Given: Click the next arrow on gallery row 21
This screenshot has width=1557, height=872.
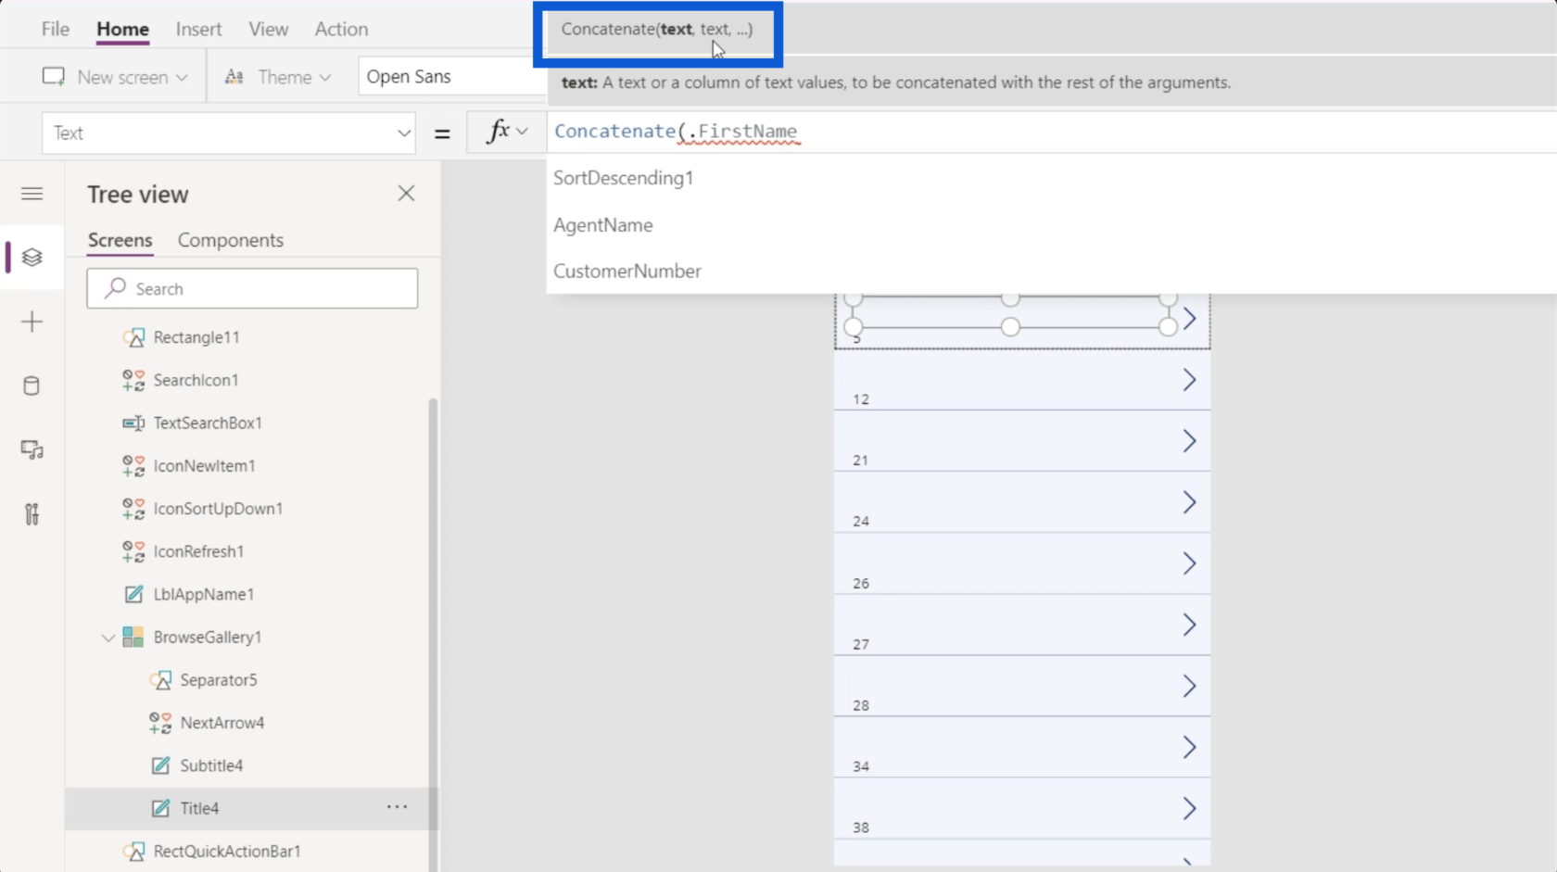Looking at the screenshot, I should click(1189, 441).
